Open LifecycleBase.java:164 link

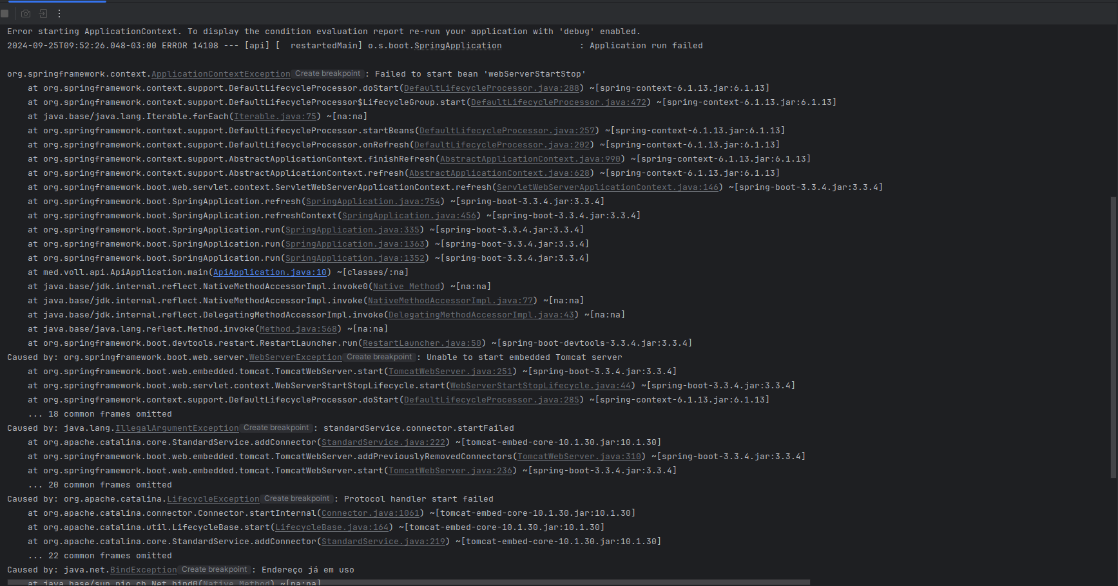332,527
